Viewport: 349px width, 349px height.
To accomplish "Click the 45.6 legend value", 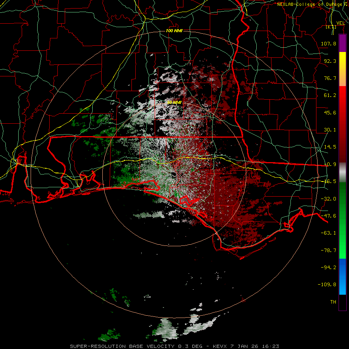I will click(330, 112).
